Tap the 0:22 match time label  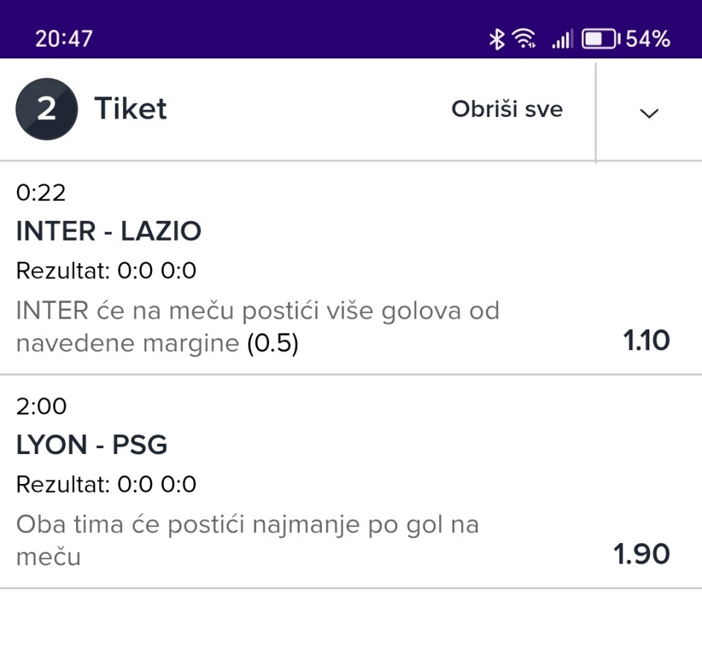[x=41, y=193]
